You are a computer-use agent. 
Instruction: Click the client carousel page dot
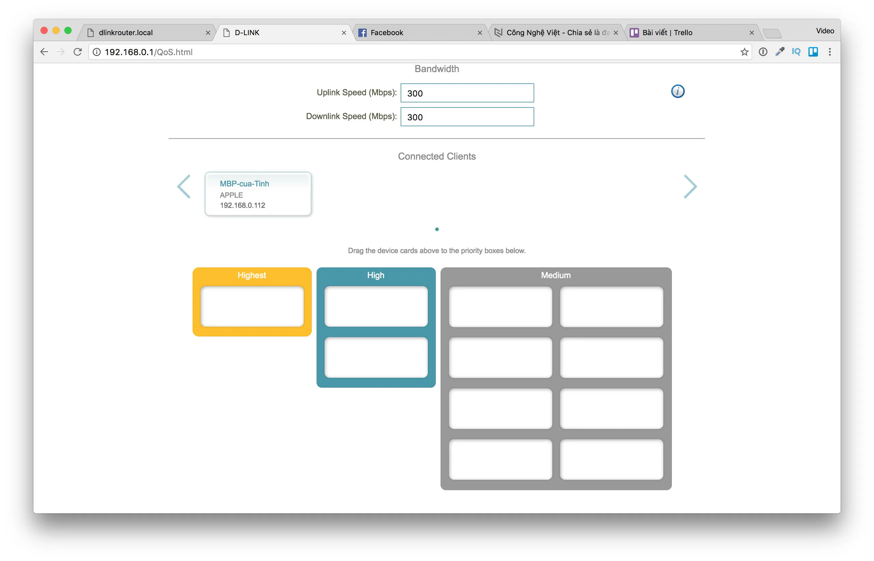pyautogui.click(x=437, y=229)
